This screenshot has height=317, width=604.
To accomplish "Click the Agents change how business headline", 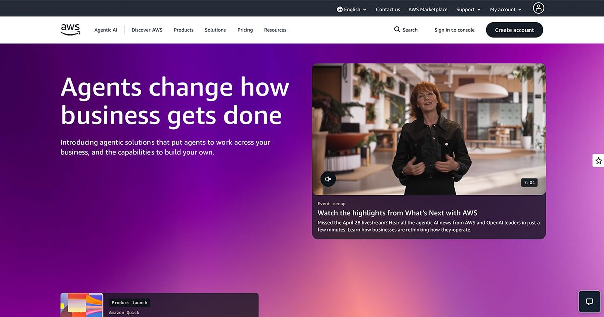I will click(175, 101).
